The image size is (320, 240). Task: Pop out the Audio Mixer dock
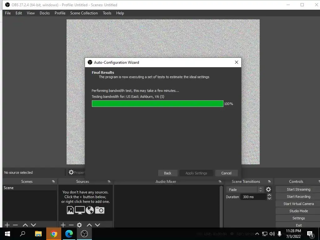tap(220, 182)
